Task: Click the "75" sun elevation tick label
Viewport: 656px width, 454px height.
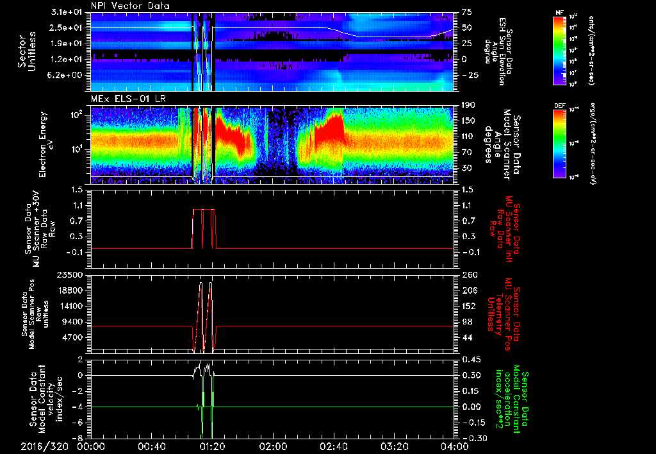Action: click(466, 12)
